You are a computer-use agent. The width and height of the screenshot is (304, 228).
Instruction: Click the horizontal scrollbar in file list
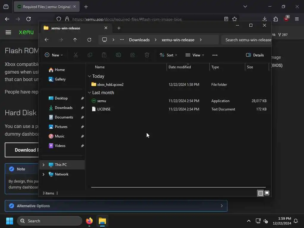pos(178,187)
